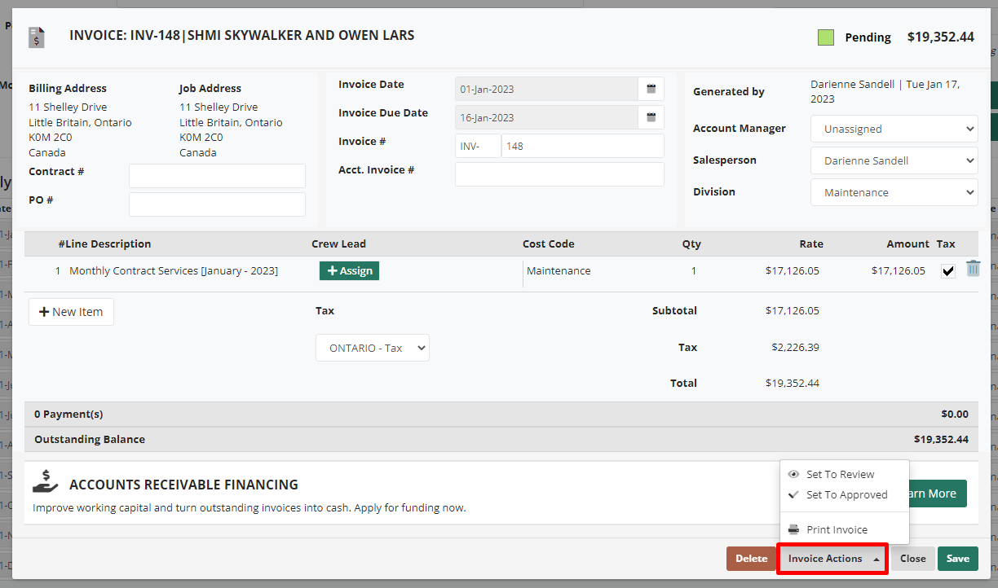Select Set To Review menu option

pyautogui.click(x=840, y=474)
